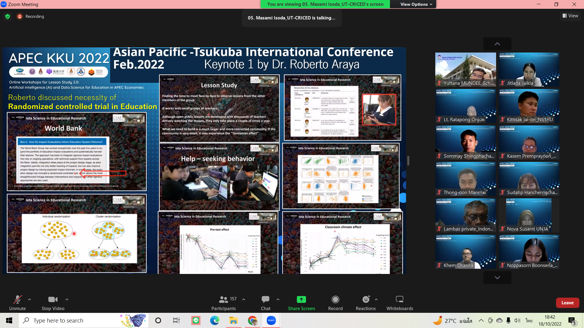Open Microsoft Edge from the taskbar

[214, 320]
